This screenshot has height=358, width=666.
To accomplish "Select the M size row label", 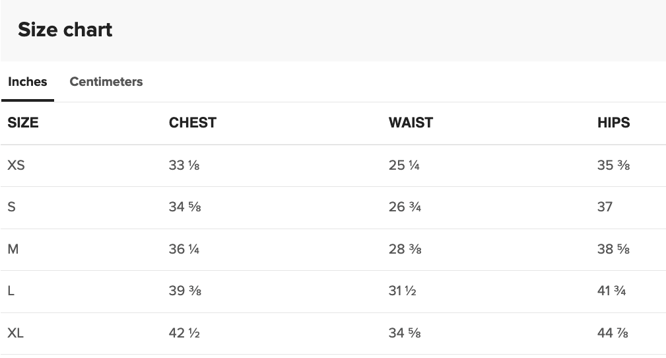I will [13, 249].
